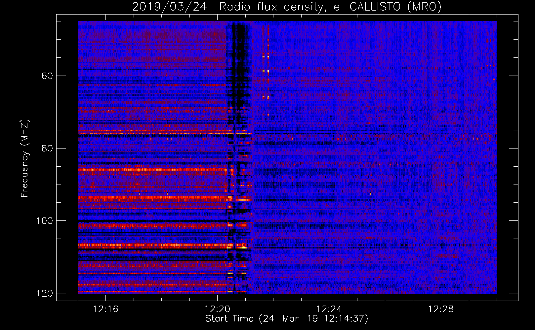Click the 120 frequency tick label
Viewport: 535px width, 330px height.
tap(45, 293)
